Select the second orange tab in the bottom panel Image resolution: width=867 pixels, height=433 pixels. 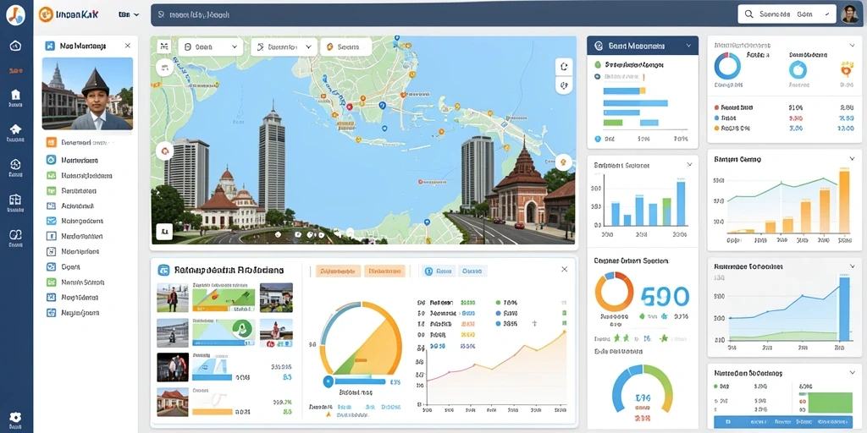click(x=385, y=271)
